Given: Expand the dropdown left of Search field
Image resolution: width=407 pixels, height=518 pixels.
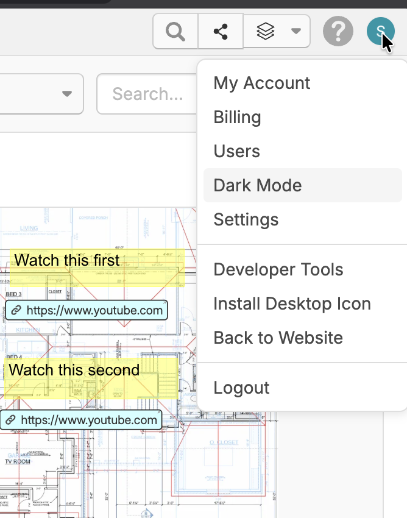Looking at the screenshot, I should (67, 94).
